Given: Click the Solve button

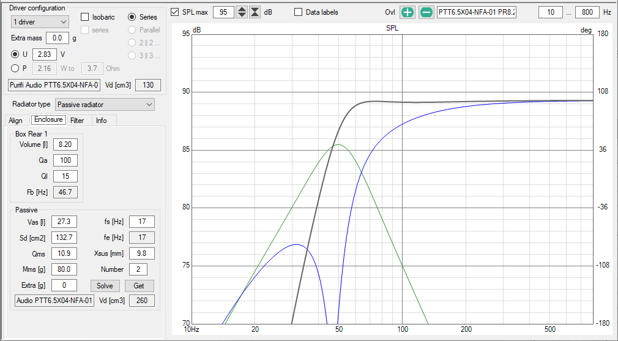Looking at the screenshot, I should pyautogui.click(x=105, y=286).
